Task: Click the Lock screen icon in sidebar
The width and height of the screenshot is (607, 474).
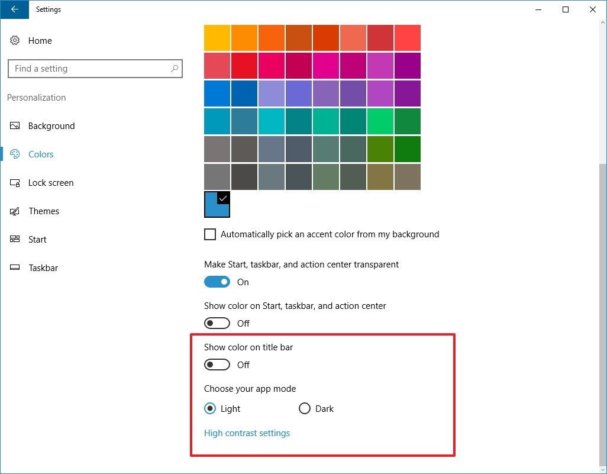Action: pyautogui.click(x=15, y=182)
